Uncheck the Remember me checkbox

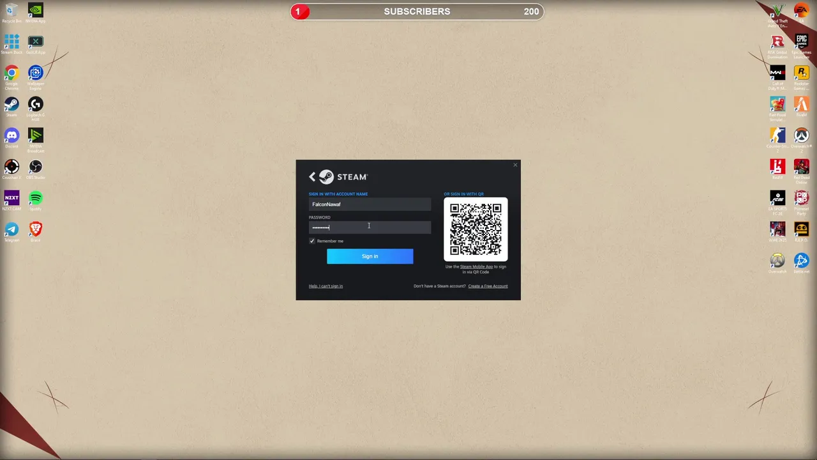pyautogui.click(x=312, y=241)
